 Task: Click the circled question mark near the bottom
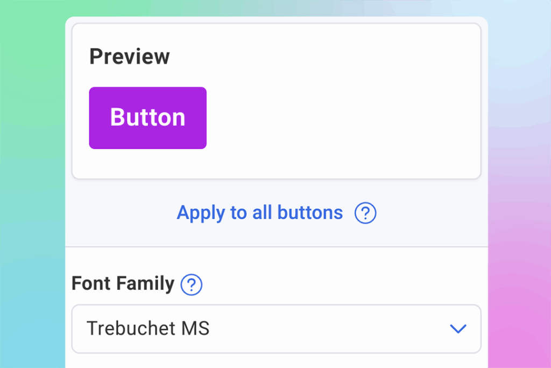click(x=192, y=285)
